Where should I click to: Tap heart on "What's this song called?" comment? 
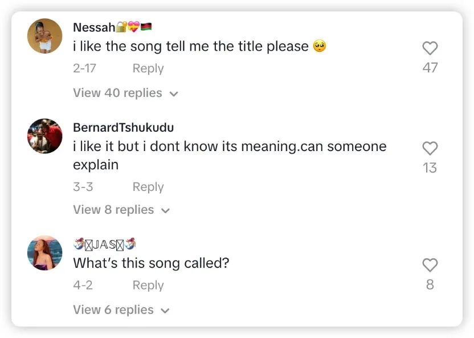click(430, 265)
